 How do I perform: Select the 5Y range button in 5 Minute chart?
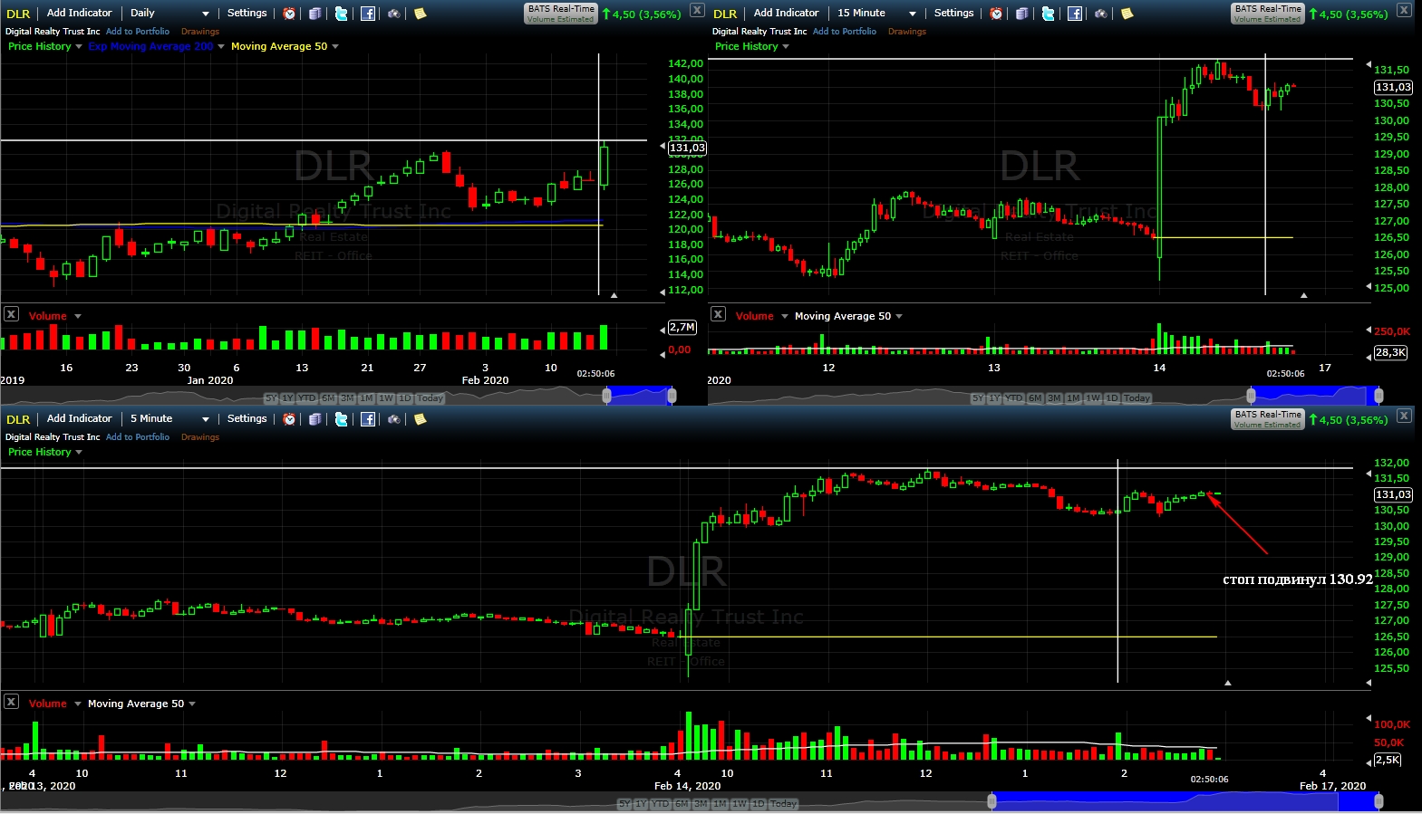624,804
